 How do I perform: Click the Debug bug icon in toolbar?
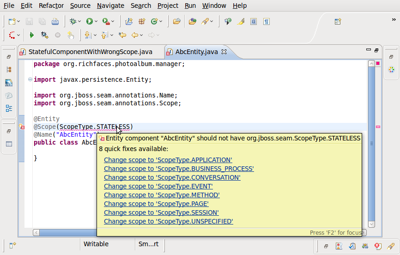coord(73,21)
